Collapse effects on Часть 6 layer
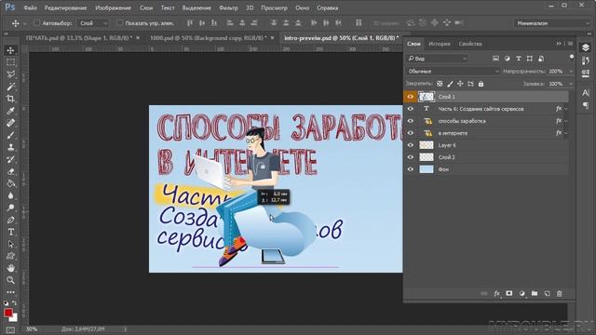 [x=566, y=109]
